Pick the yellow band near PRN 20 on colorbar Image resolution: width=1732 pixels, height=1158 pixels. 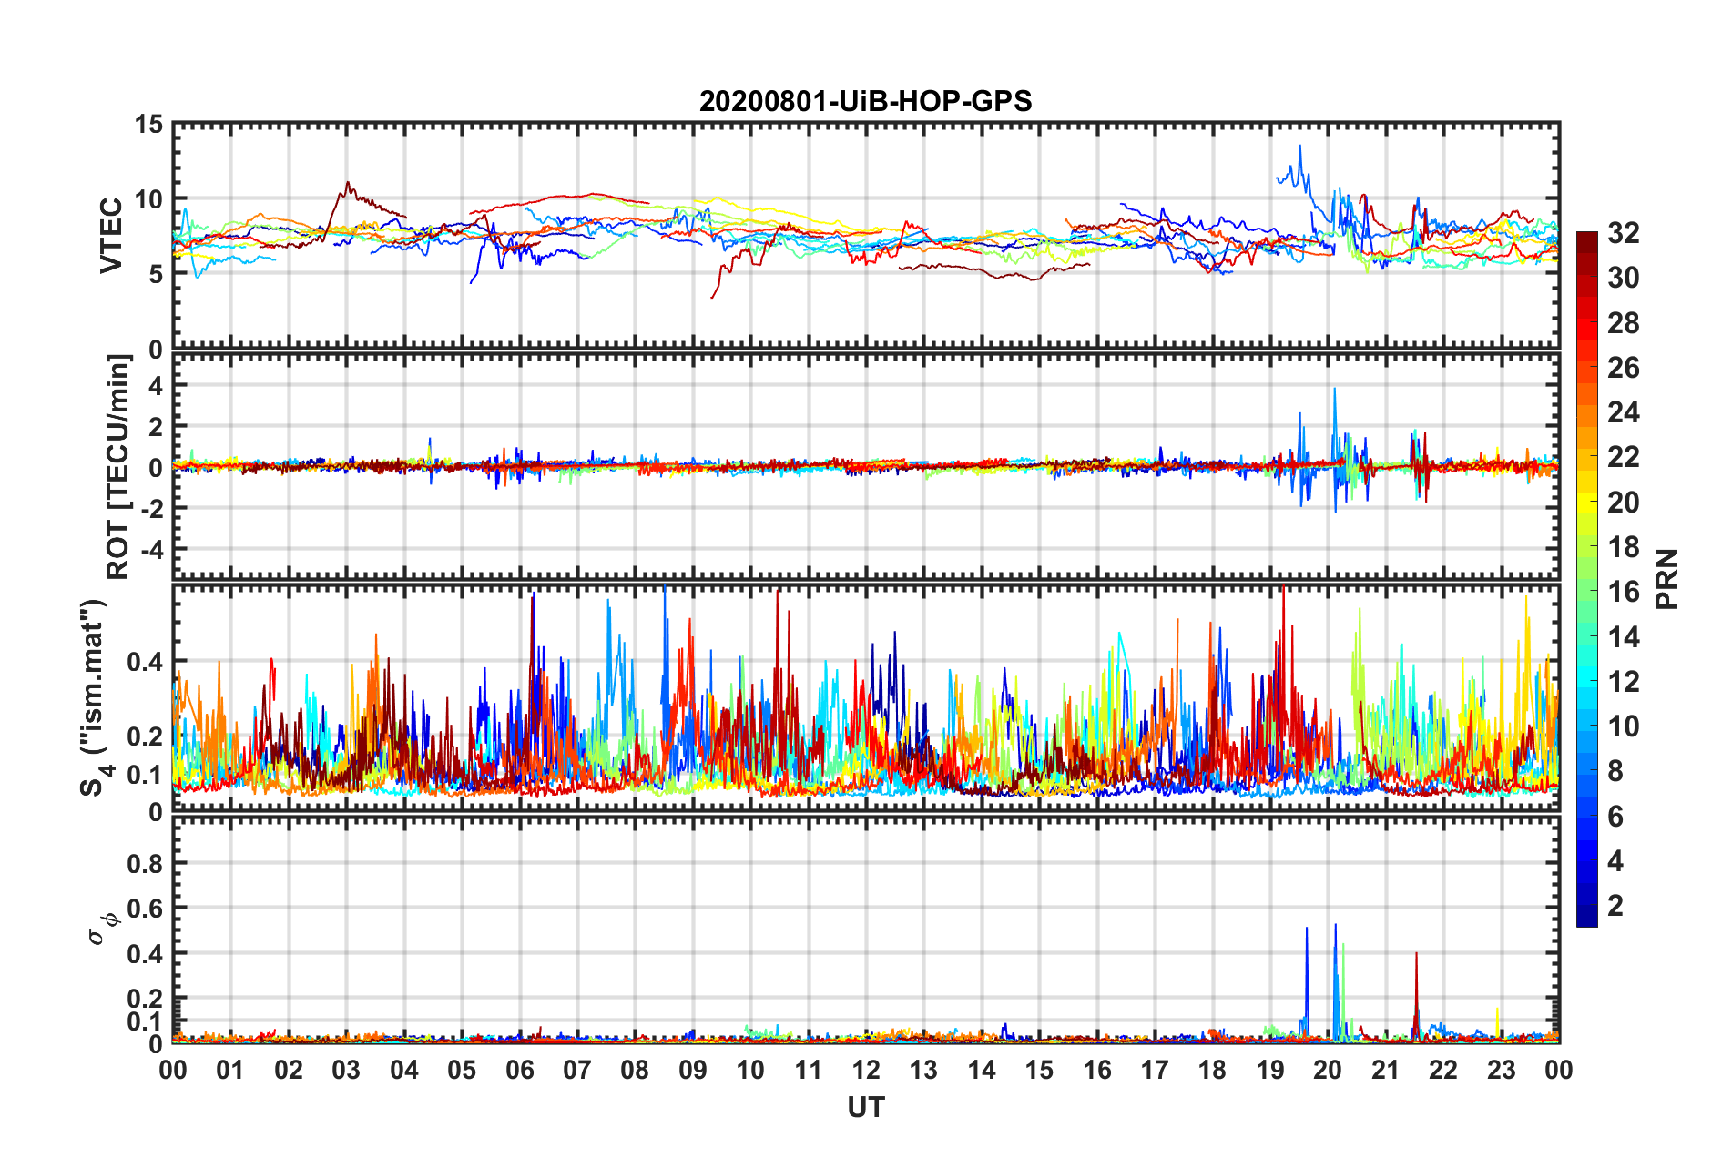pyautogui.click(x=1586, y=501)
